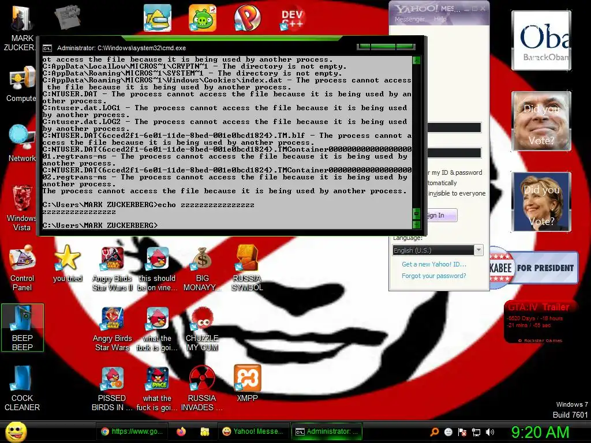Click the 'FOR PRESIDENT' banner gadget
591x443 pixels.
click(x=534, y=268)
